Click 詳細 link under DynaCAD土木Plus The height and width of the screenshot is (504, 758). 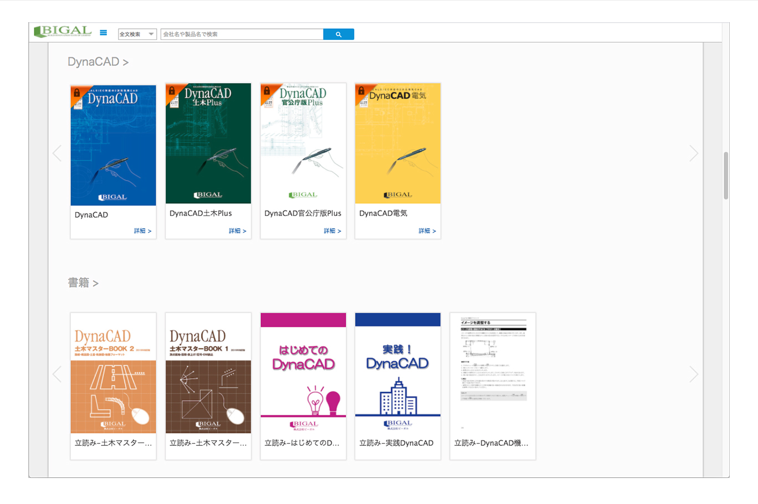click(x=237, y=231)
